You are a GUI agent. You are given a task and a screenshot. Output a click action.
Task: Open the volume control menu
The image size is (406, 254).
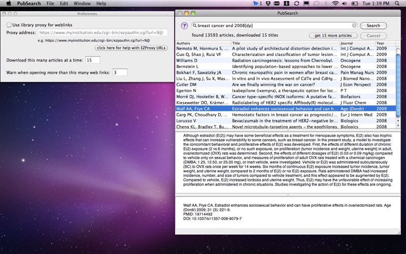click(x=345, y=4)
